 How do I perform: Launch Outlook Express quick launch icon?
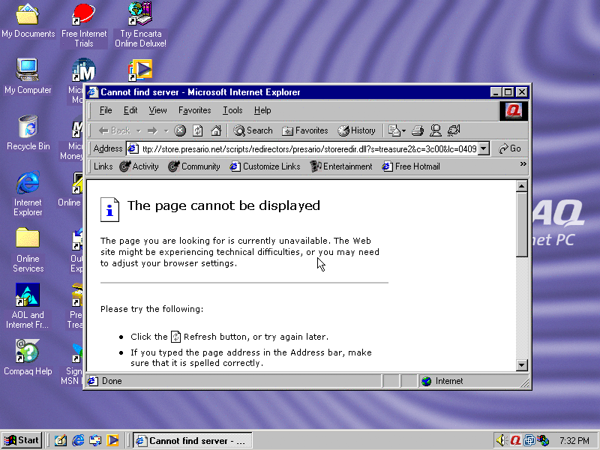[95, 440]
